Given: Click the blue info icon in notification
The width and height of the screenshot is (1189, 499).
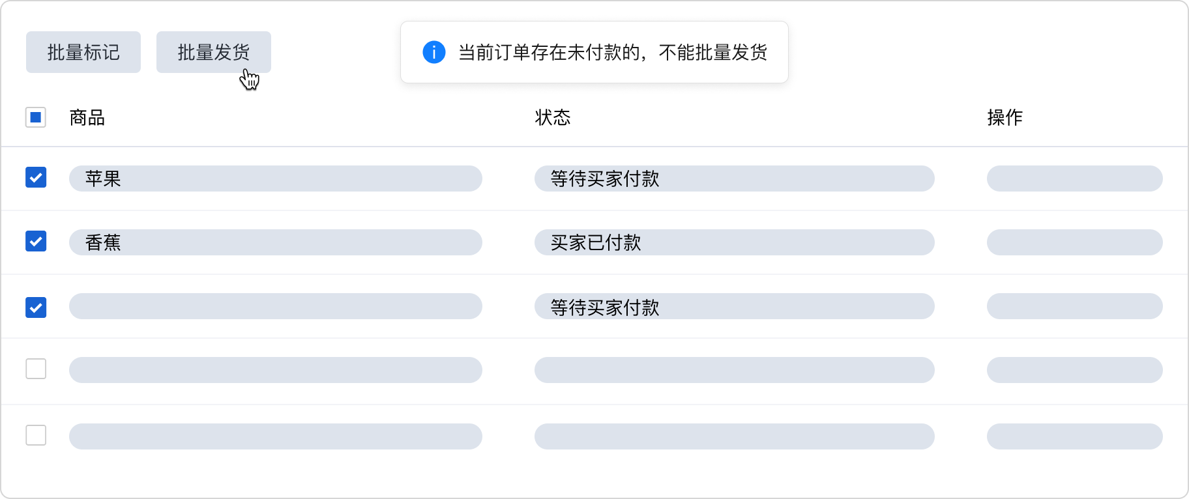Looking at the screenshot, I should click(x=434, y=52).
